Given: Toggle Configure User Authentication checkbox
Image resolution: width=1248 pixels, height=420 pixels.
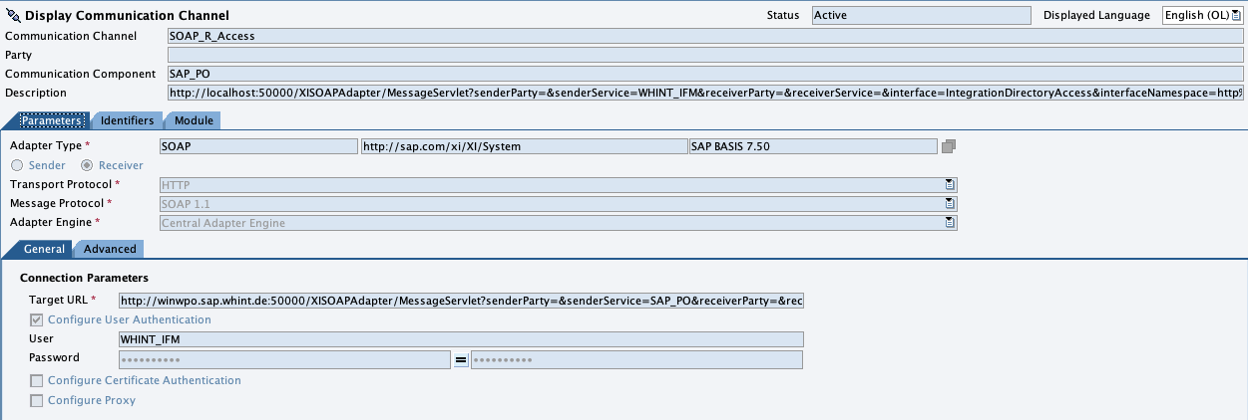Looking at the screenshot, I should pyautogui.click(x=37, y=320).
